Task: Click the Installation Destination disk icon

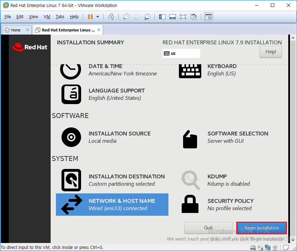Action: (x=71, y=180)
